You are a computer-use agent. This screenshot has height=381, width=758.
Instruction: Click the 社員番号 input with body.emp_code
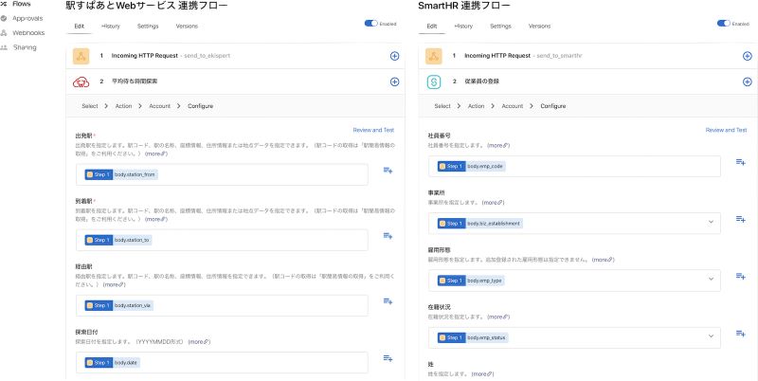575,166
